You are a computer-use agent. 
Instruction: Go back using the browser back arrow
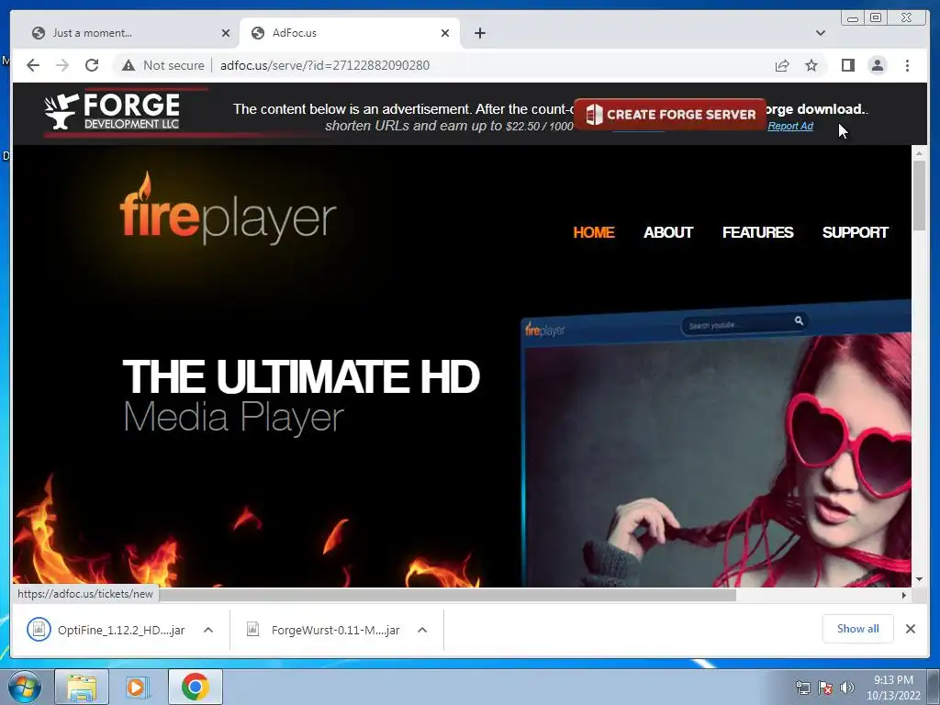coord(33,65)
